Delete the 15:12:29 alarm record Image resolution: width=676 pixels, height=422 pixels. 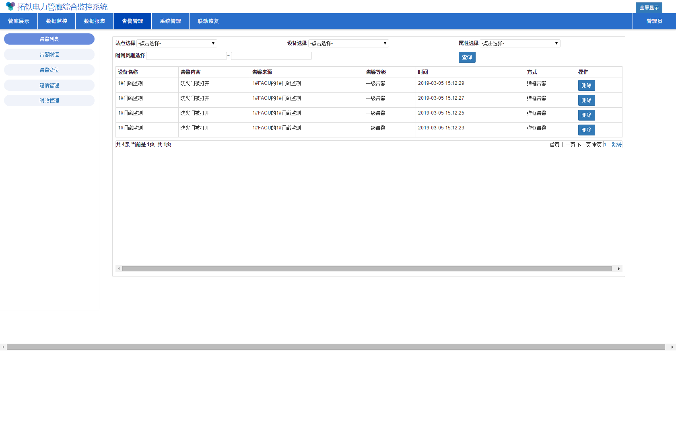click(x=586, y=85)
